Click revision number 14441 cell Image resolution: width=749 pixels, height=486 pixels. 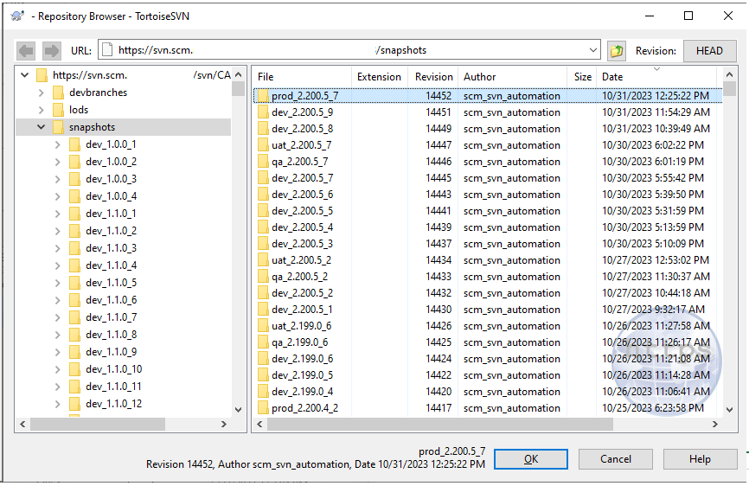click(x=439, y=211)
